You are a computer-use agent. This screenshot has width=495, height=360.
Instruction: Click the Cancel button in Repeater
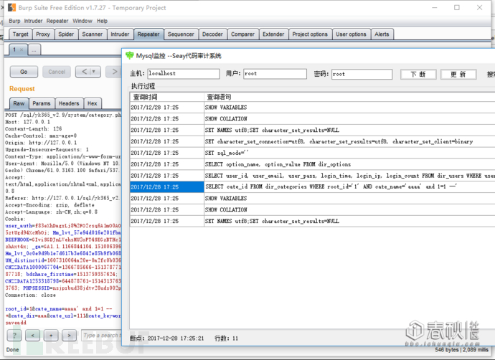coord(57,72)
